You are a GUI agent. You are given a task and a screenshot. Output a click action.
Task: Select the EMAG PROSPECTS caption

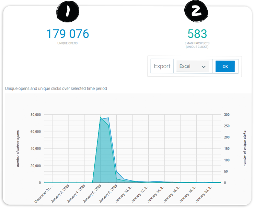[197, 43]
